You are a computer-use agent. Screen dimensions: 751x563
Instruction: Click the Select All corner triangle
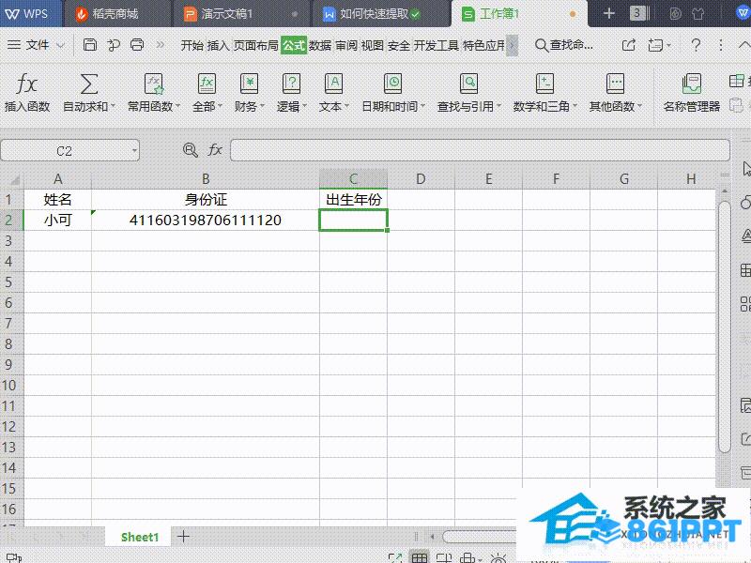click(15, 180)
